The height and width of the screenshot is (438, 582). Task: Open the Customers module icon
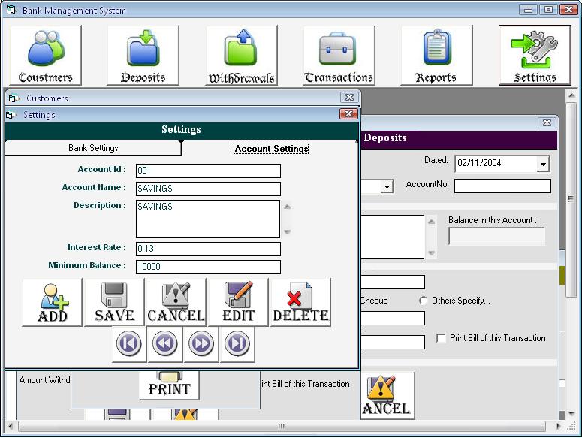point(45,56)
